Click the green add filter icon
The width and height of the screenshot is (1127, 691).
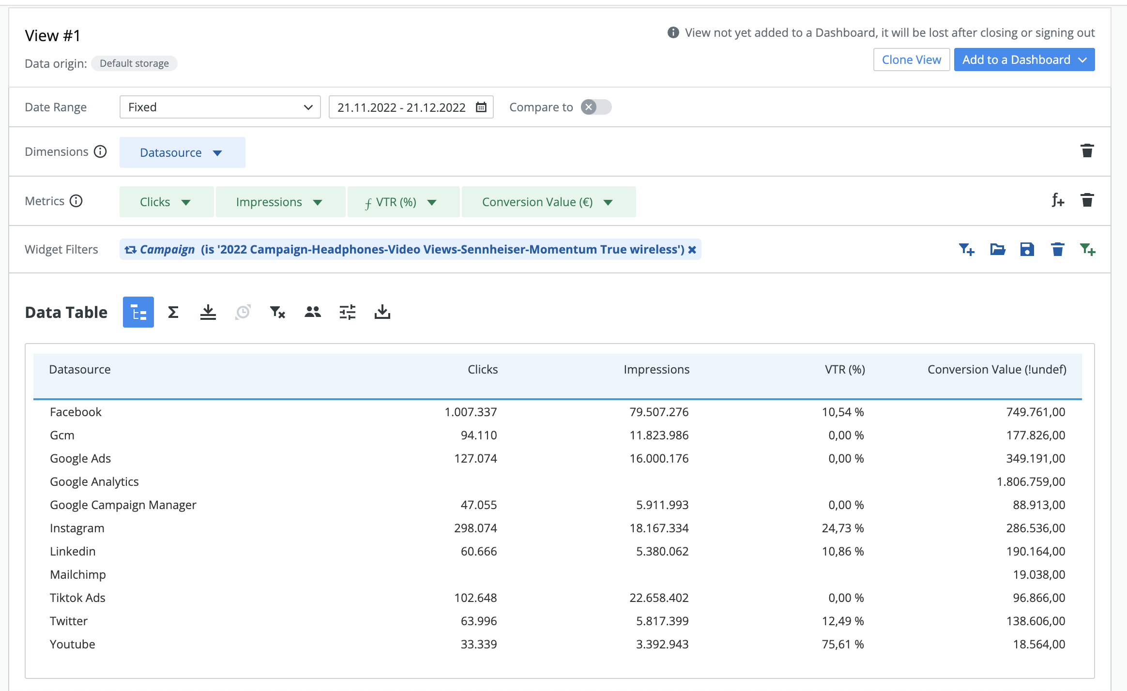tap(1087, 249)
